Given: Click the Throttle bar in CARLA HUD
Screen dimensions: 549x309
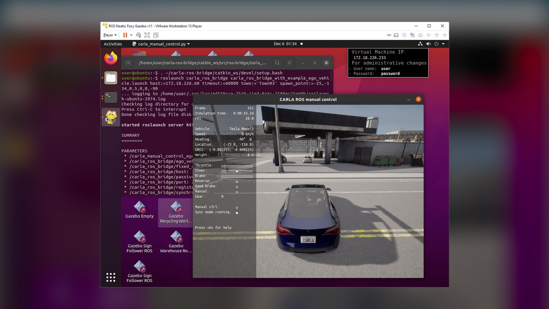Looking at the screenshot, I should pos(237,166).
